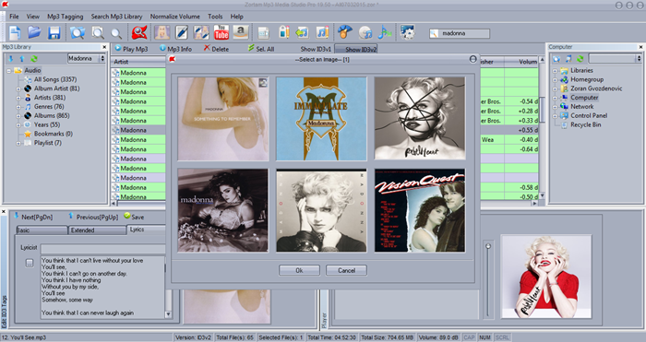This screenshot has height=342, width=646.
Task: Select Control Panel in Computer panel
Action: (x=589, y=115)
